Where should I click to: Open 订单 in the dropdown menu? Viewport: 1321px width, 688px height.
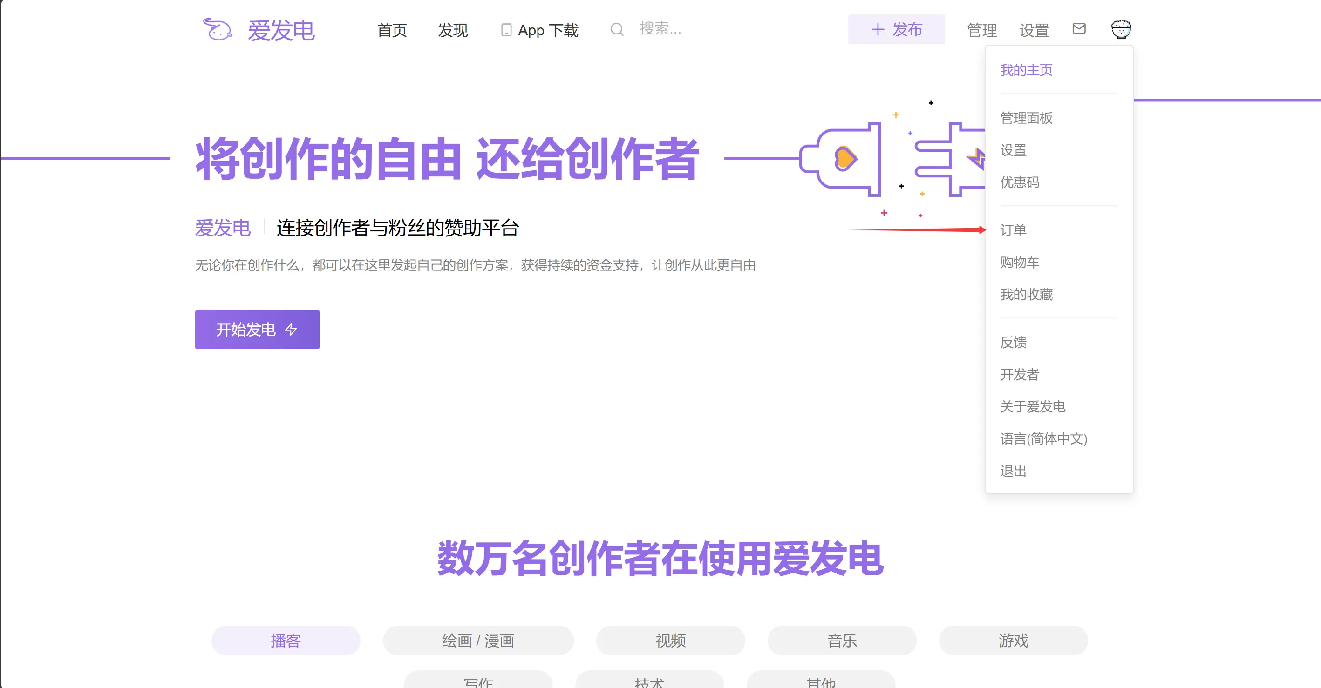1013,229
